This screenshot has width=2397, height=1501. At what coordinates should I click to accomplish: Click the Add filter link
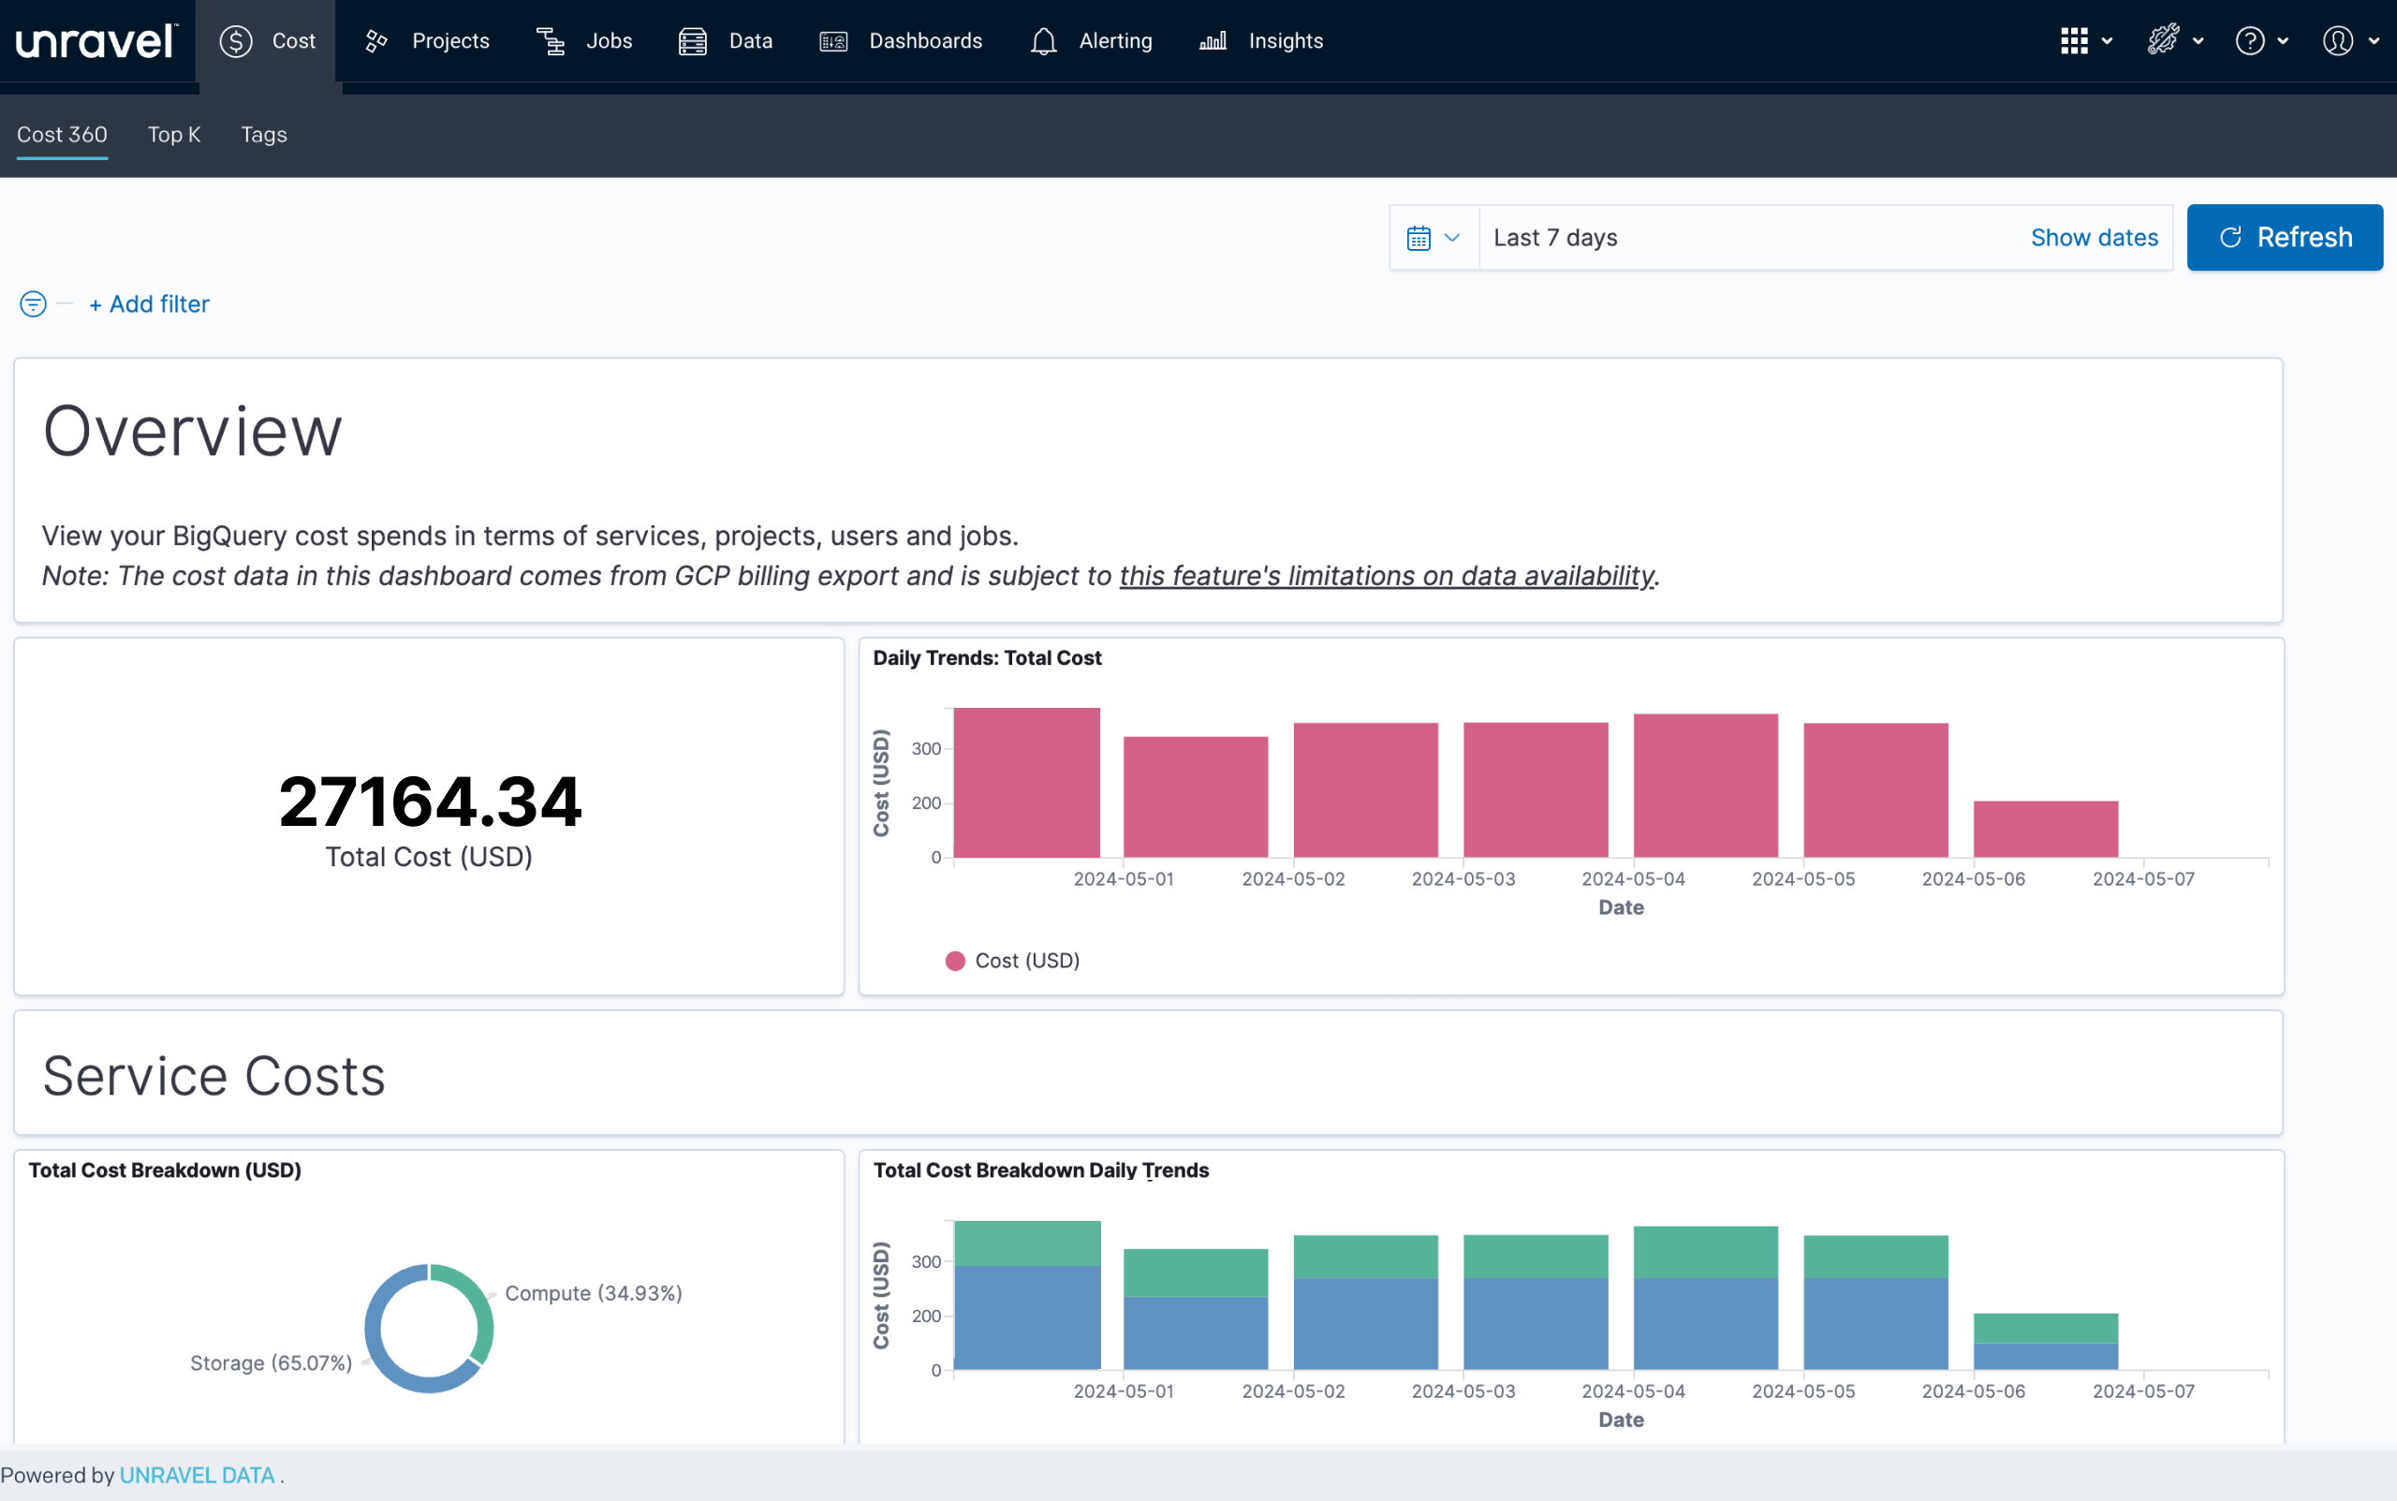pyautogui.click(x=150, y=303)
